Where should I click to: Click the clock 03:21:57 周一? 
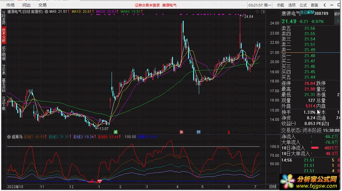(260, 5)
